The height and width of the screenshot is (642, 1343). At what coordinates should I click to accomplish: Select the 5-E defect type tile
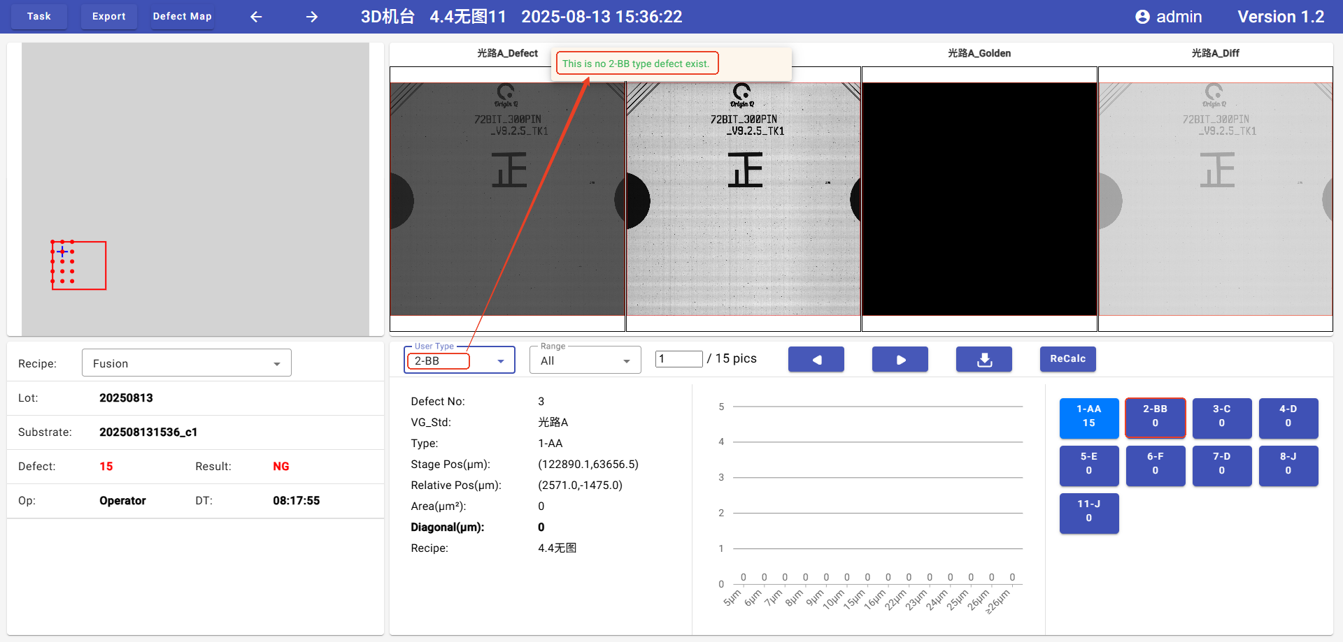(1088, 465)
